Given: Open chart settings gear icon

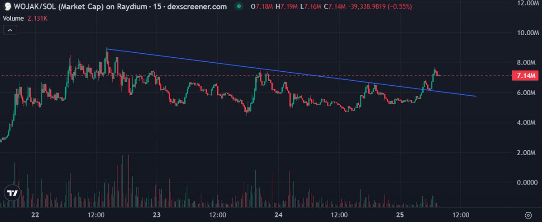Looking at the screenshot, I should pyautogui.click(x=528, y=215).
